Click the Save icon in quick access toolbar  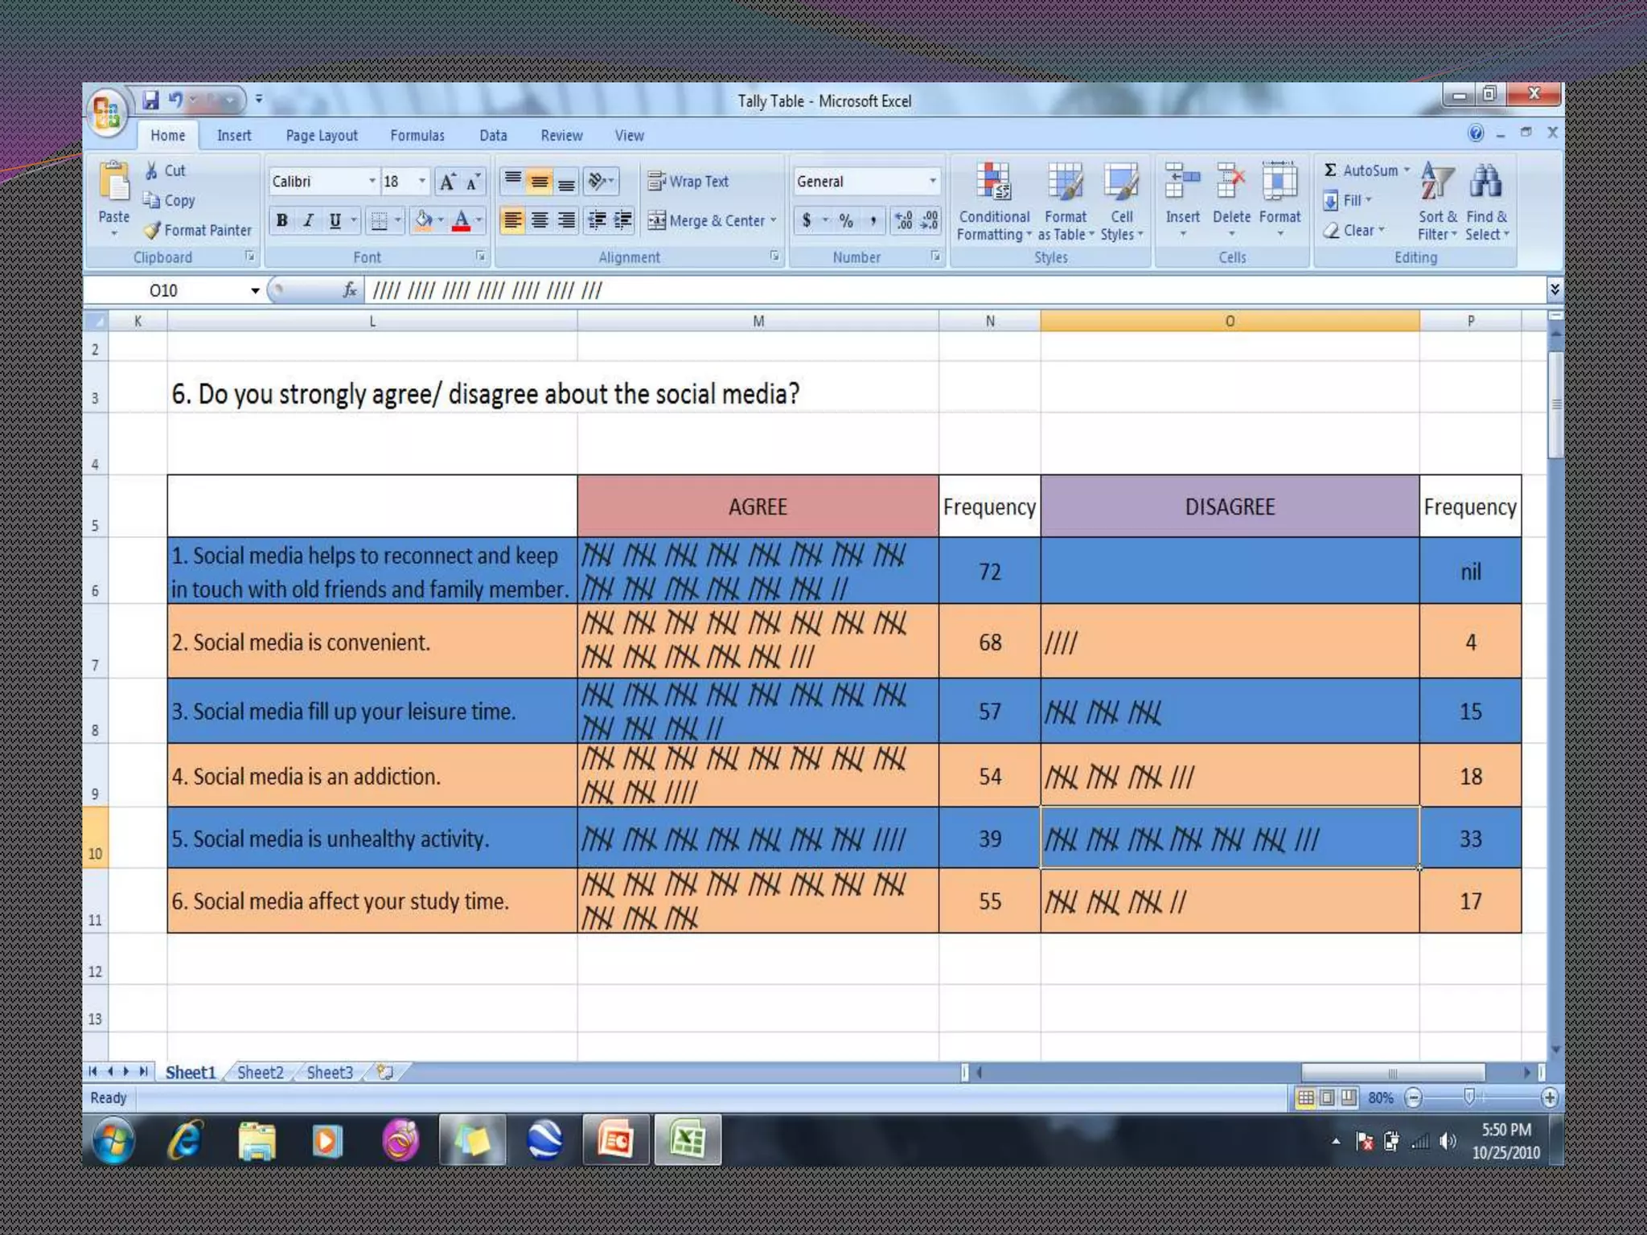[150, 101]
